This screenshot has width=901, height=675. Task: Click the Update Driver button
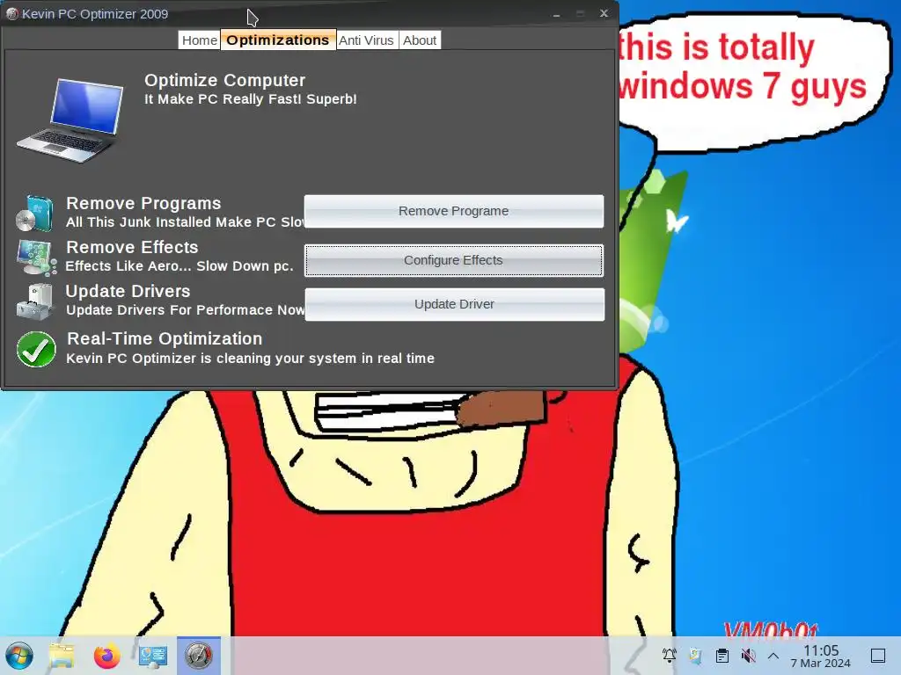455,304
